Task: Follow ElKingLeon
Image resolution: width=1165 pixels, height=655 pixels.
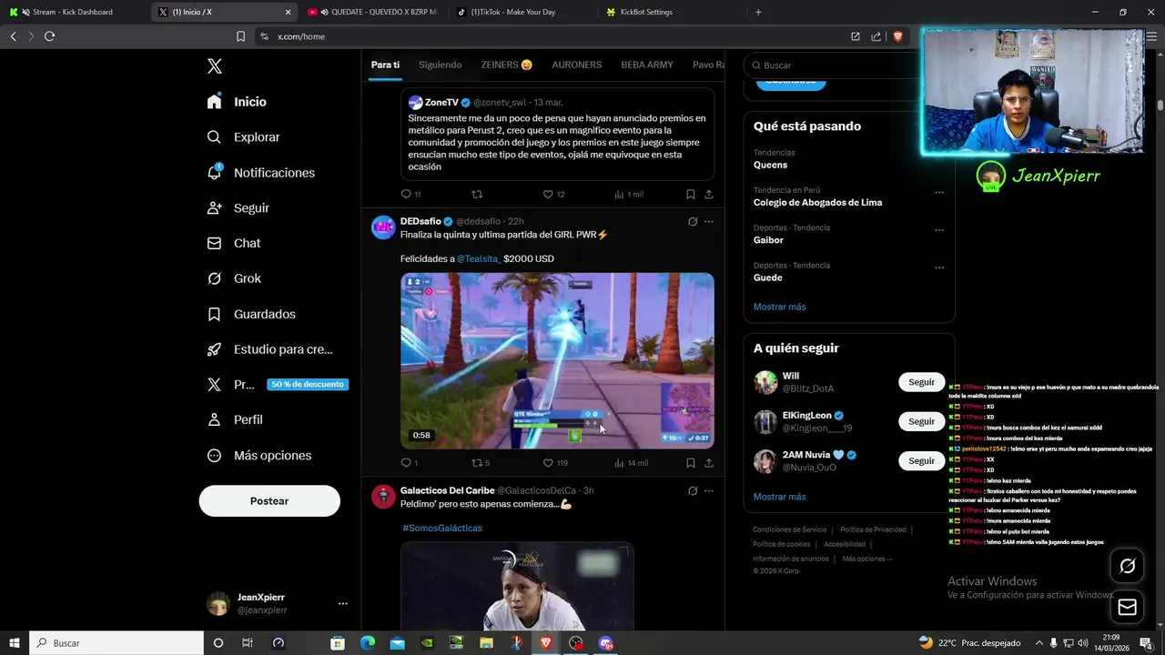Action: coord(921,421)
